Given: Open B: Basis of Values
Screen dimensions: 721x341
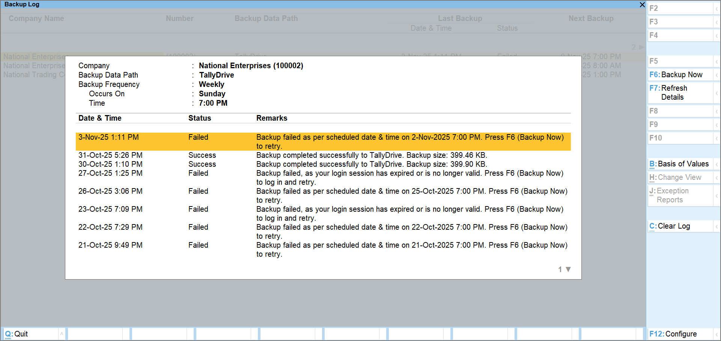Looking at the screenshot, I should [679, 164].
